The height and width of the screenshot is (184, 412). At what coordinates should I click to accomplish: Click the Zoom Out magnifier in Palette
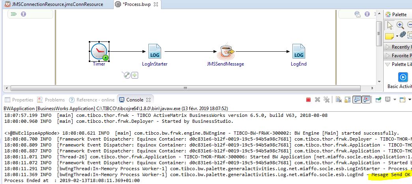[x=409, y=25]
